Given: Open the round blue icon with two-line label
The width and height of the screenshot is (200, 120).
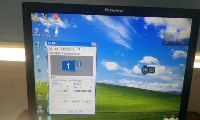Looking at the screenshot, I should 40,109.
